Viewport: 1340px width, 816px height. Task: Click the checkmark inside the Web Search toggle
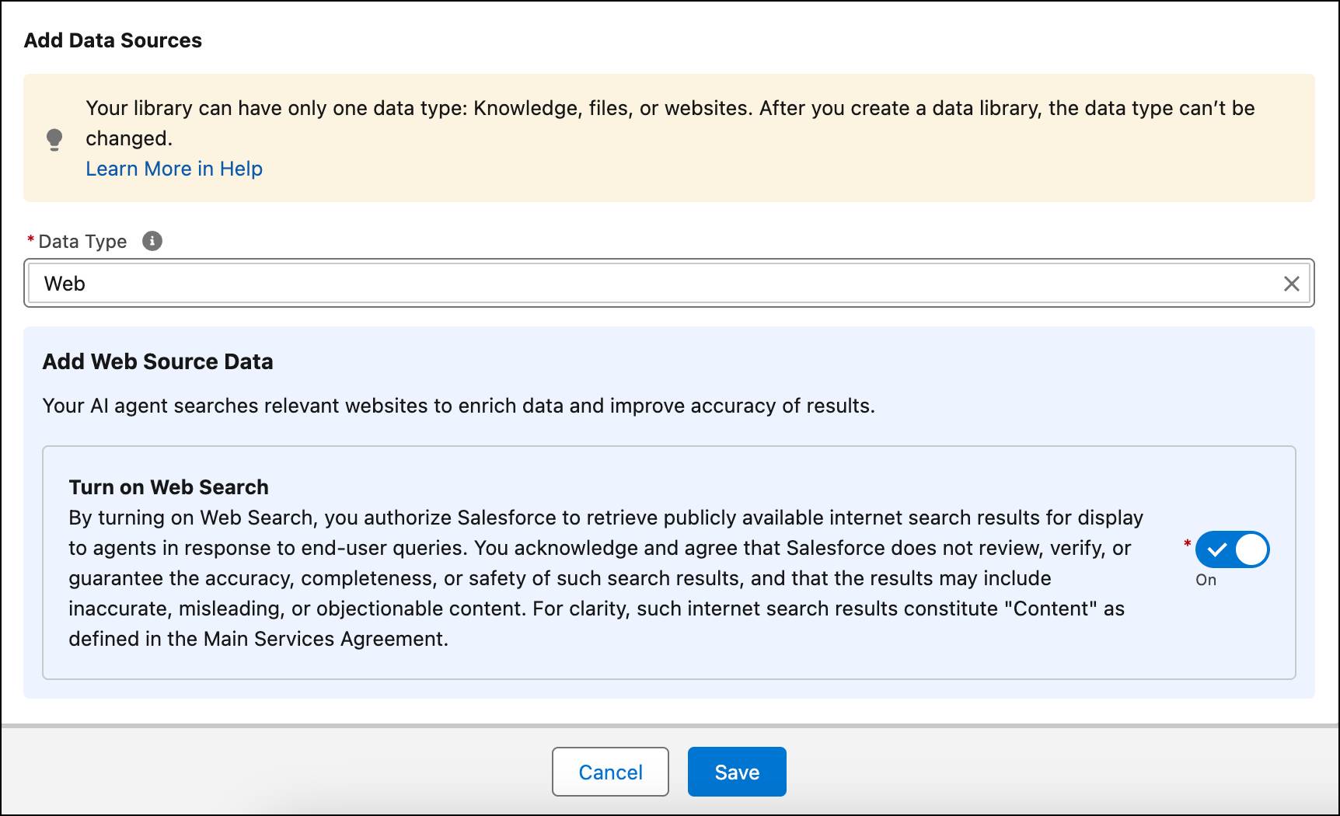pyautogui.click(x=1216, y=549)
